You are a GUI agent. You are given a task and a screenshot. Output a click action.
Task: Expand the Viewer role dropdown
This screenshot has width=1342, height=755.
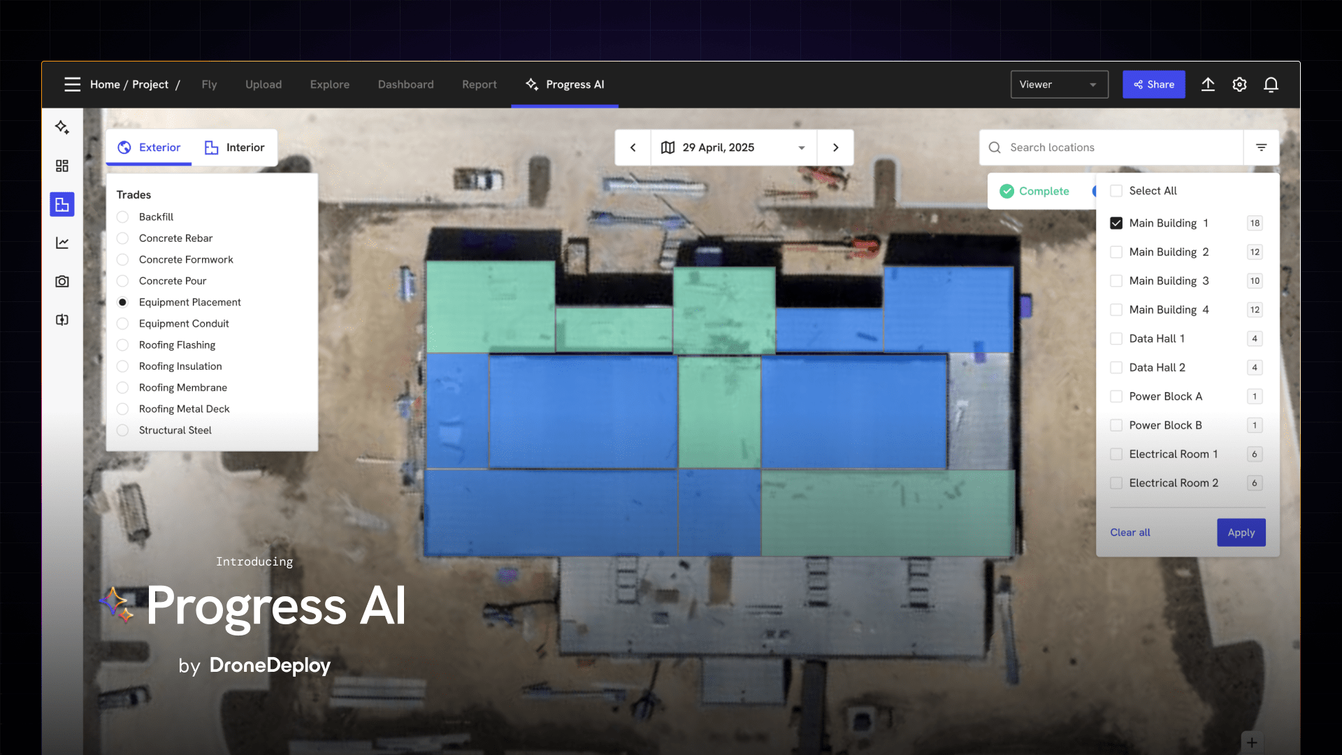(x=1059, y=85)
